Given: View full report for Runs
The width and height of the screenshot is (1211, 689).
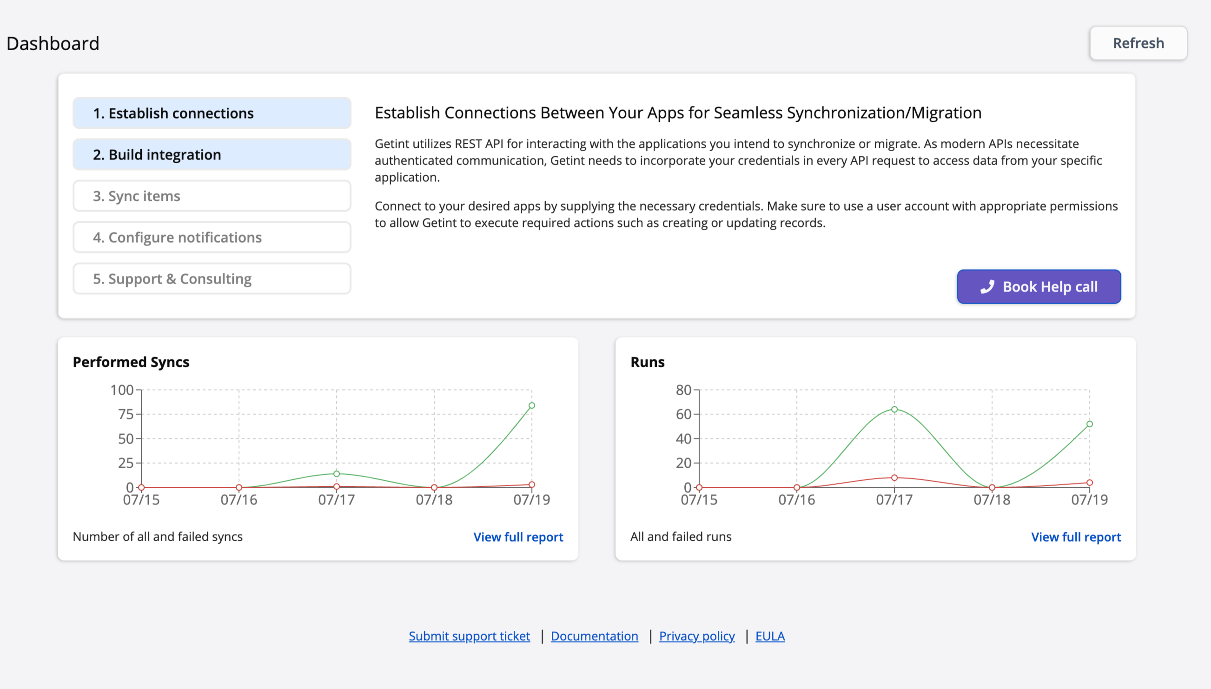Looking at the screenshot, I should (1076, 537).
